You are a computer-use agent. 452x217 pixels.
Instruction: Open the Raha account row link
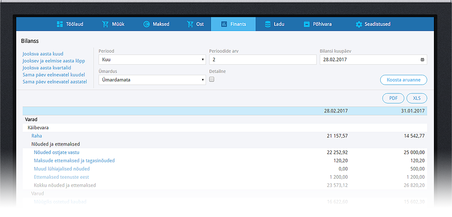pos(37,136)
